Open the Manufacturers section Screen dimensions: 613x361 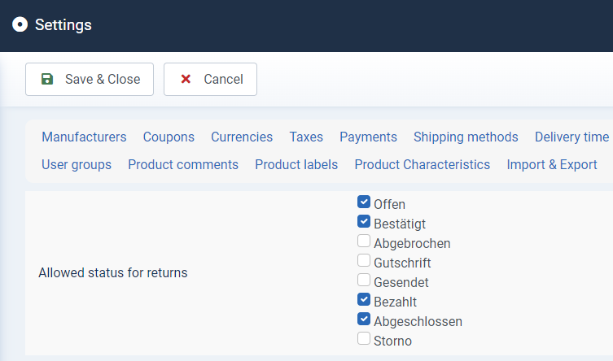click(84, 137)
